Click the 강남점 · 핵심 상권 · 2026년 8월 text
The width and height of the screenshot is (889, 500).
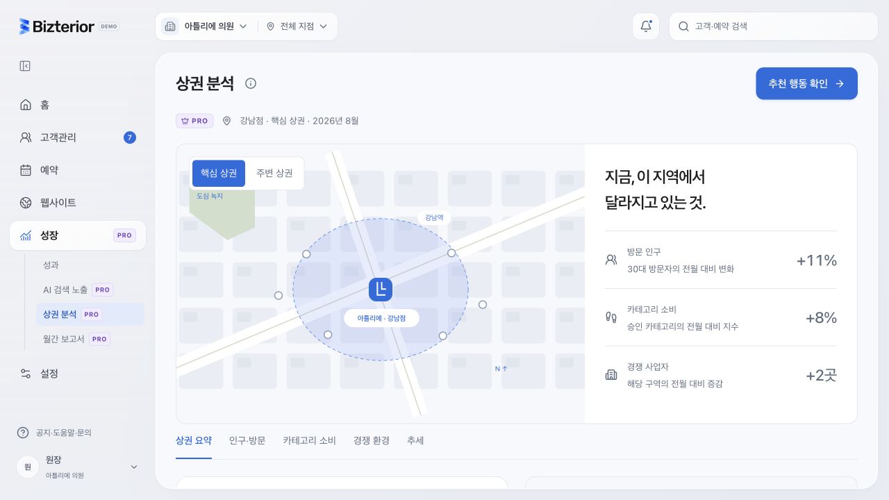click(299, 121)
